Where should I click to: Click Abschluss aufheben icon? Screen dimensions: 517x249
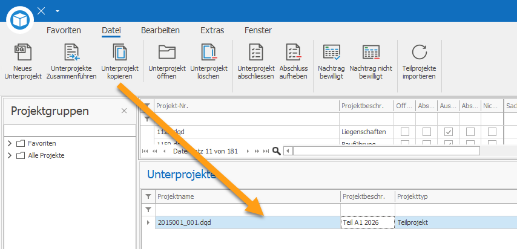(294, 53)
